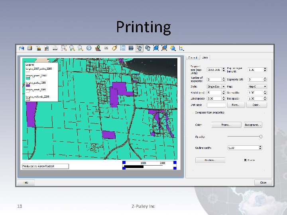Select the Add vector legend tool
The width and height of the screenshot is (287, 215).
[123, 48]
